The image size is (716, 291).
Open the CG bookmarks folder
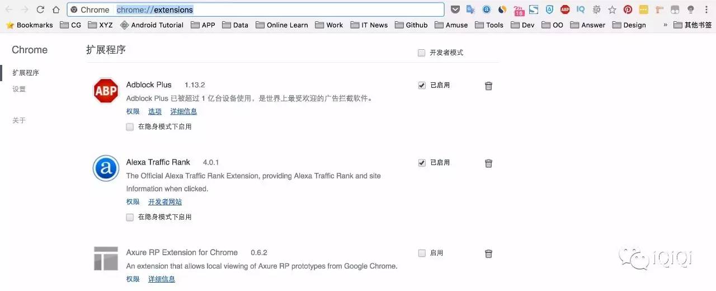(70, 25)
